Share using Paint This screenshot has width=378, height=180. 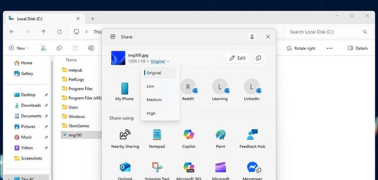[220, 139]
